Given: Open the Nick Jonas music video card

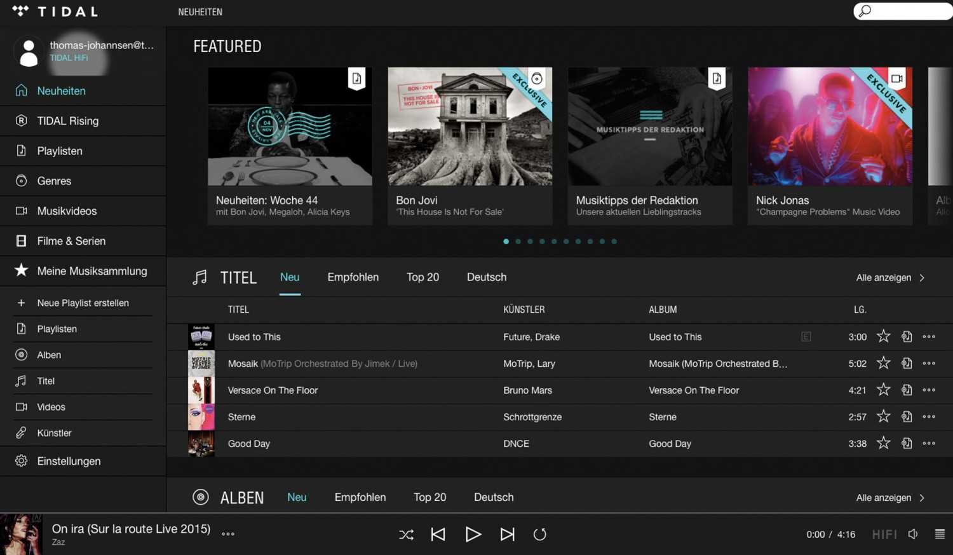Looking at the screenshot, I should tap(830, 146).
